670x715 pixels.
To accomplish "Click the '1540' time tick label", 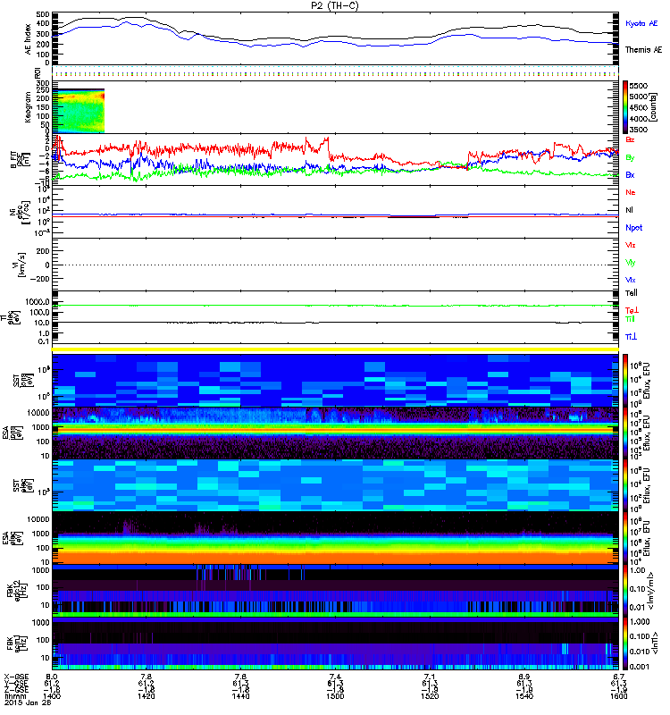I will pos(524,696).
